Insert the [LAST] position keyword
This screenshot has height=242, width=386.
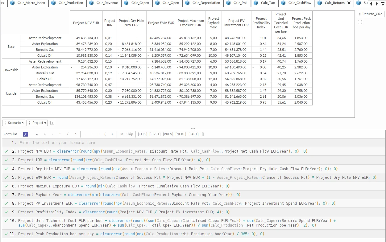[193, 134]
